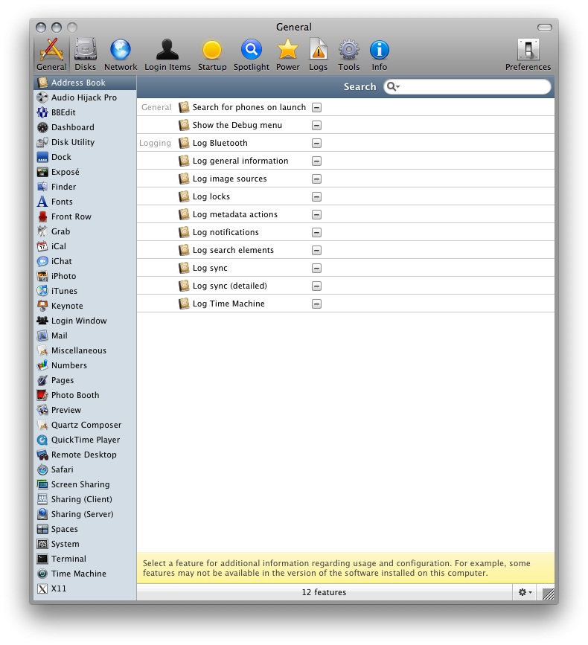The width and height of the screenshot is (588, 645).
Task: Select X11 in the sidebar
Action: (85, 588)
